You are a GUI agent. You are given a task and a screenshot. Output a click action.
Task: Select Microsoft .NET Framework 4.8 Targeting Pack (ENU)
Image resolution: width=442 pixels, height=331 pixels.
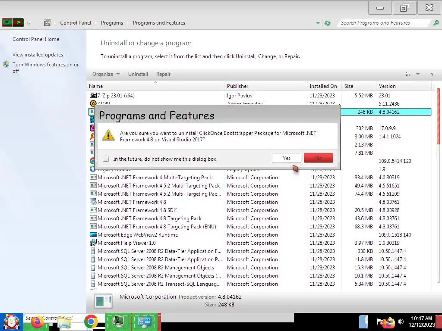click(259, 226)
